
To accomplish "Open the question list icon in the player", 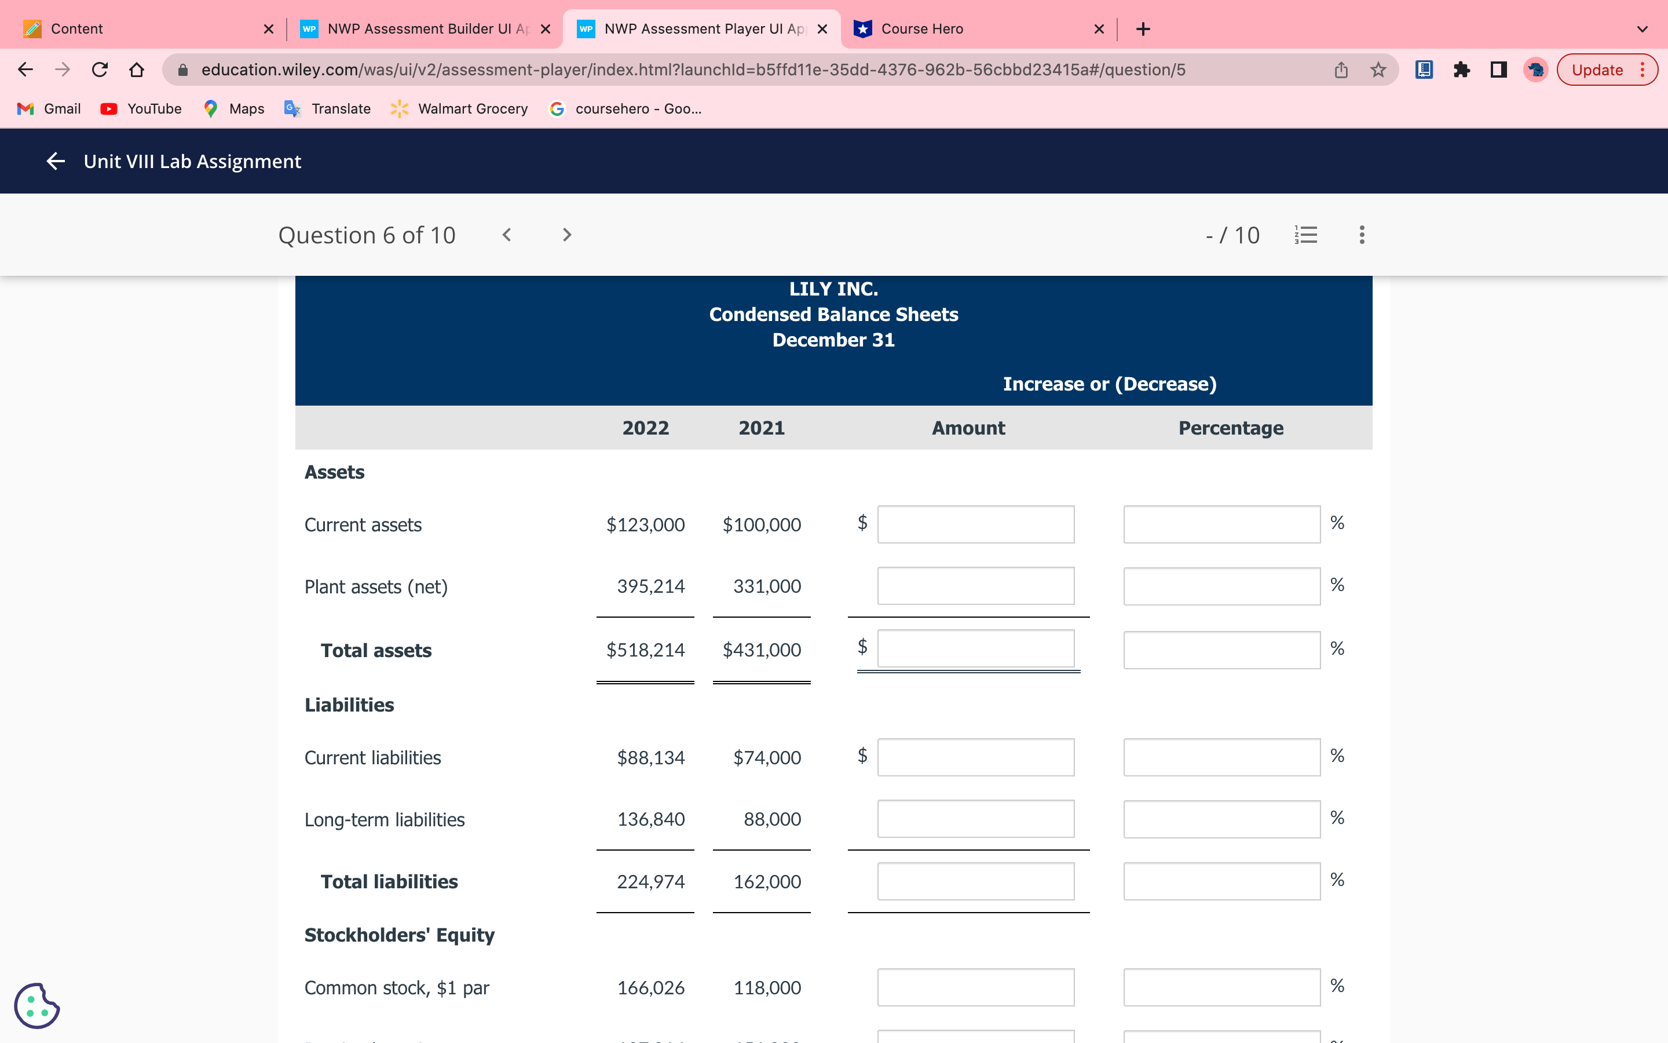I will click(1306, 235).
